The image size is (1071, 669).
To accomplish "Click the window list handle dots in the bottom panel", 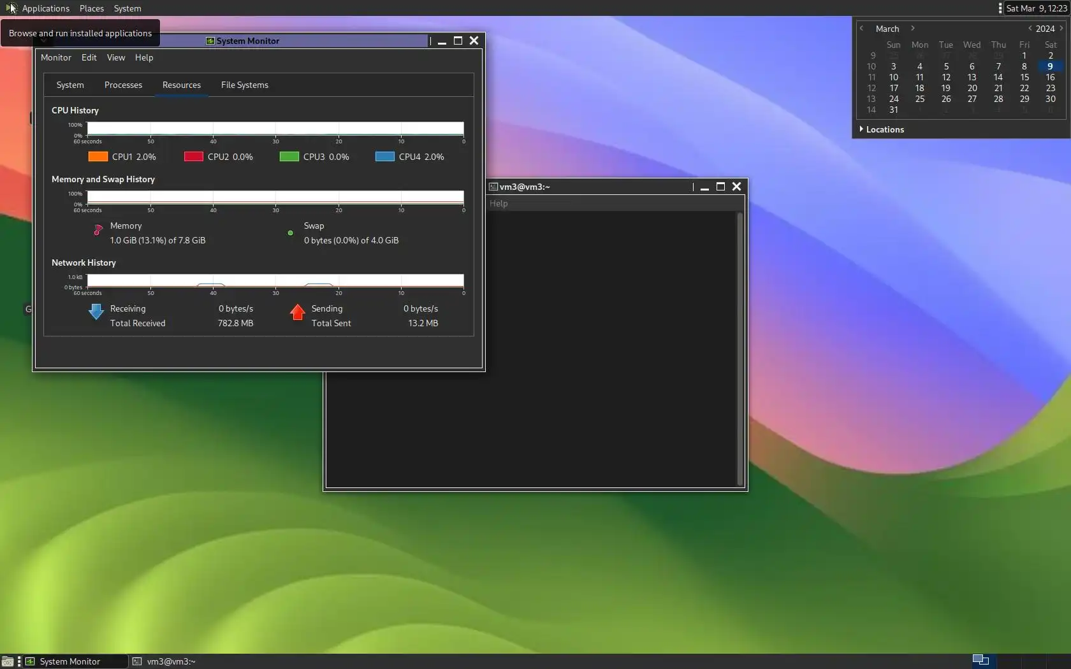I will (x=19, y=661).
